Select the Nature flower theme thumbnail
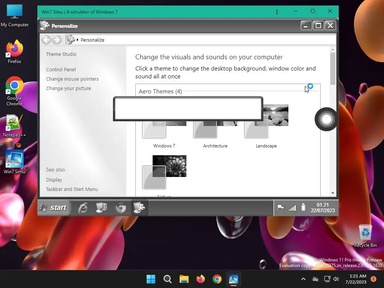 pos(164,172)
